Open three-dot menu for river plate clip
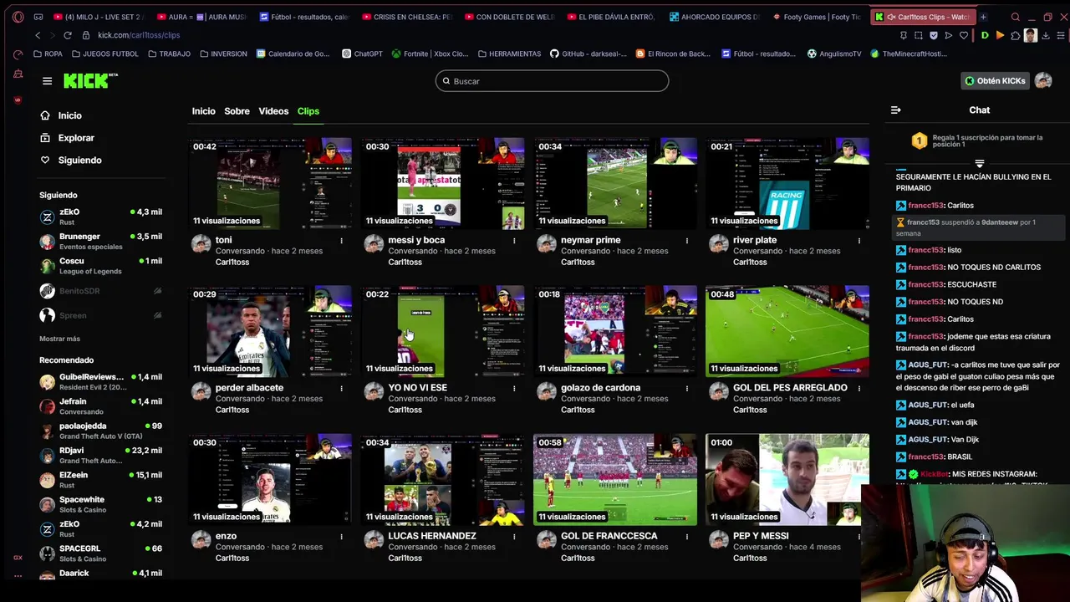Viewport: 1070px width, 602px height. pos(859,241)
